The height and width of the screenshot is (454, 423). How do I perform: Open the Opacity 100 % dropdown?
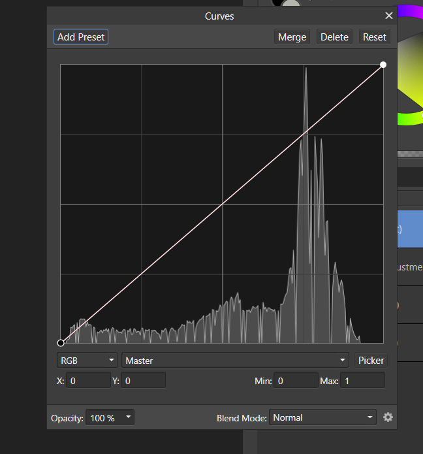110,417
